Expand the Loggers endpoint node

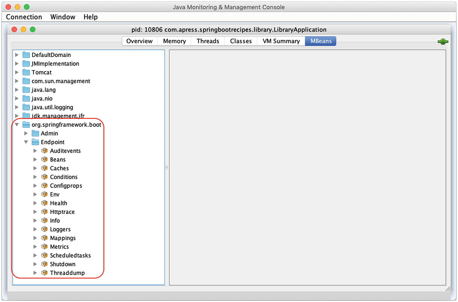(35, 229)
